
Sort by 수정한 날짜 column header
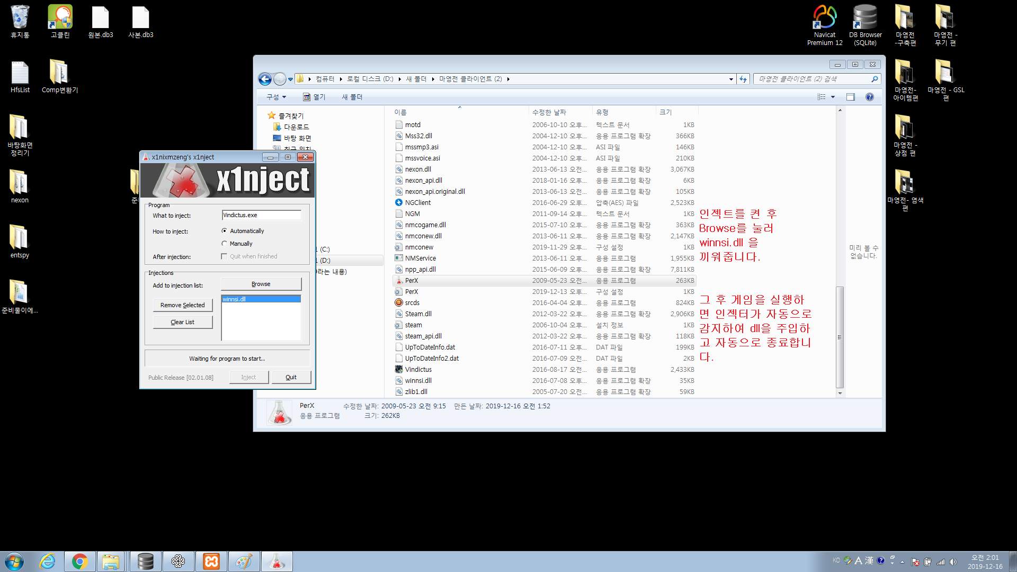tap(560, 112)
